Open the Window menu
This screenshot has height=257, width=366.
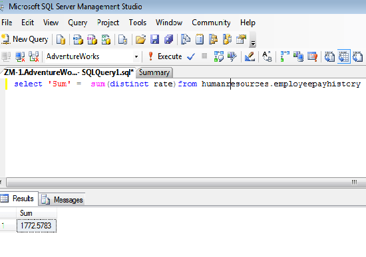coord(169,23)
